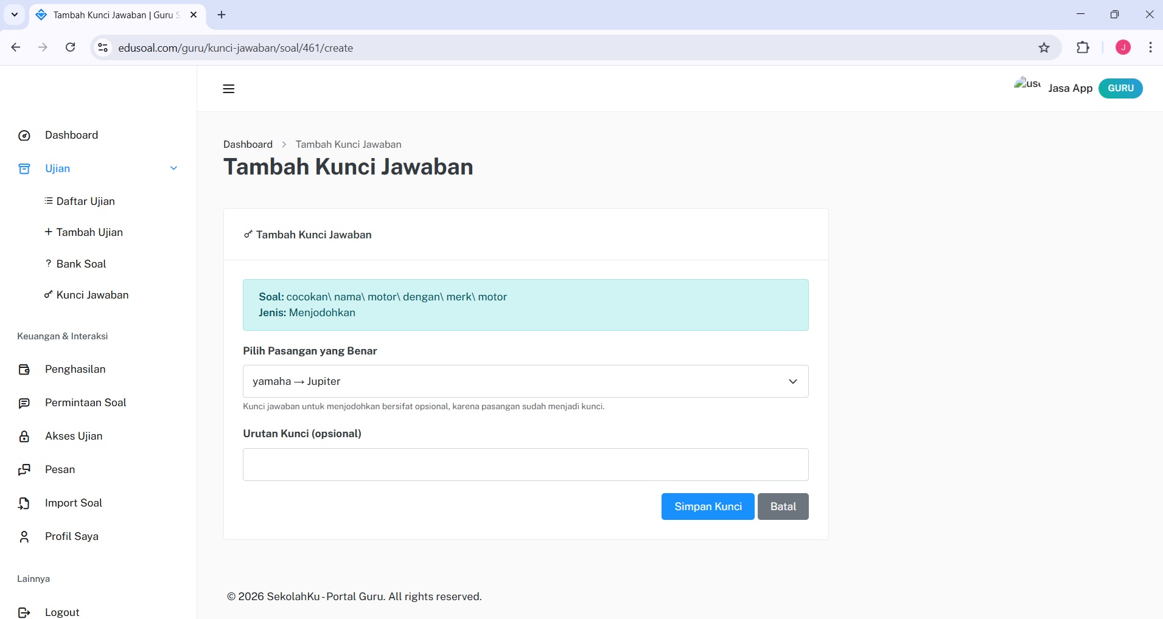
Task: Collapse the Ujian menu chevron
Action: pos(173,168)
